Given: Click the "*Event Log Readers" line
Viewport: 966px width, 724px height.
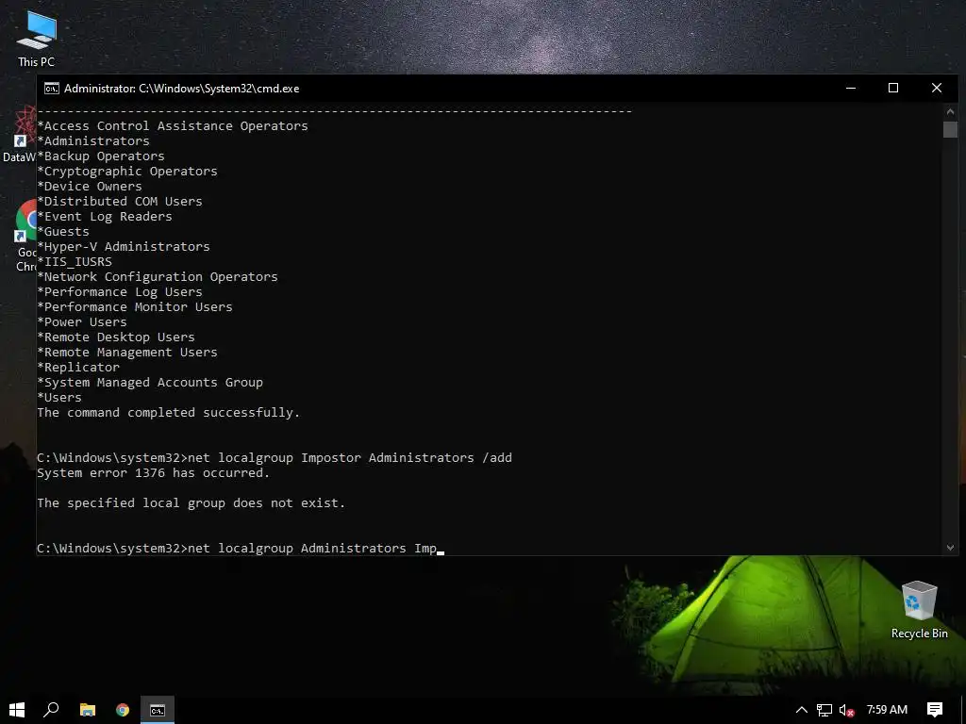Looking at the screenshot, I should [x=105, y=216].
